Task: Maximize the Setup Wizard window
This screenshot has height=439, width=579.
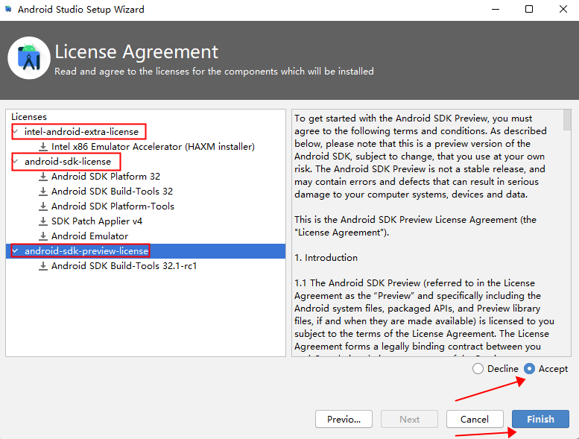Action: point(529,10)
